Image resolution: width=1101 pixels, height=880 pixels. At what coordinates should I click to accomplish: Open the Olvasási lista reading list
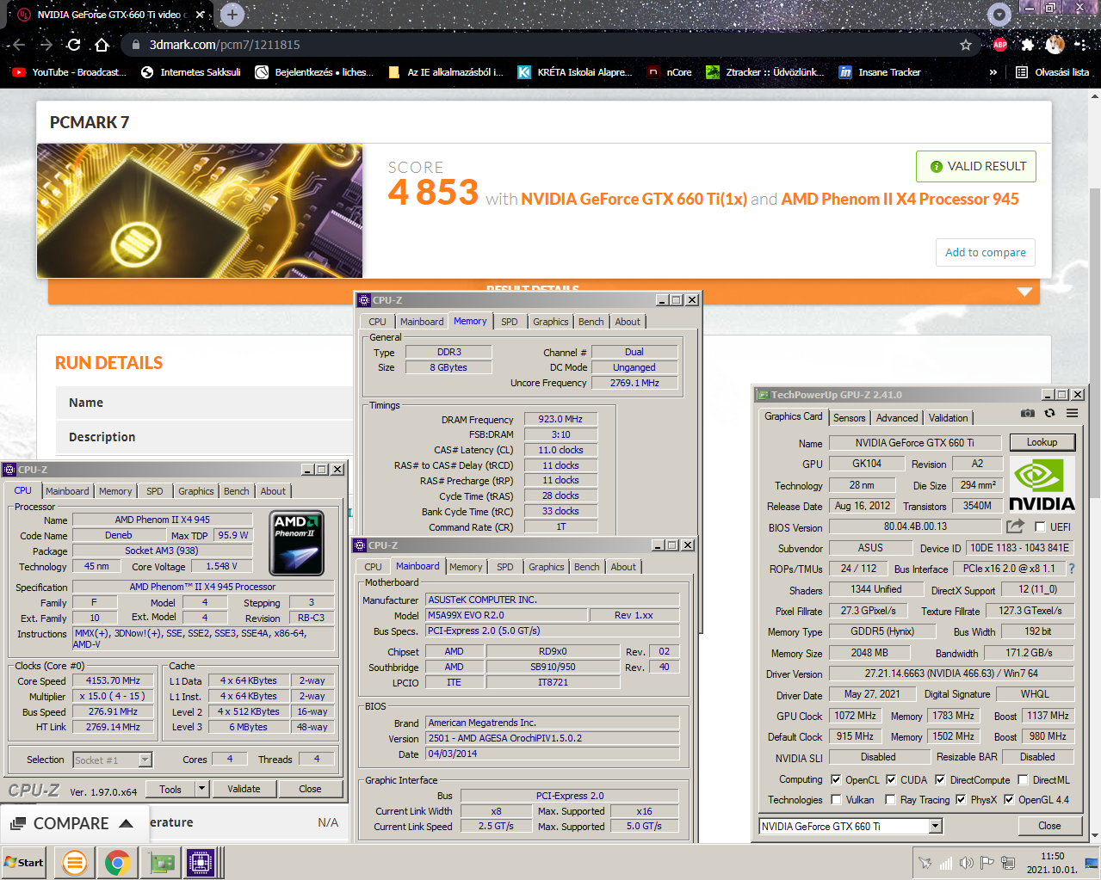pyautogui.click(x=1052, y=72)
